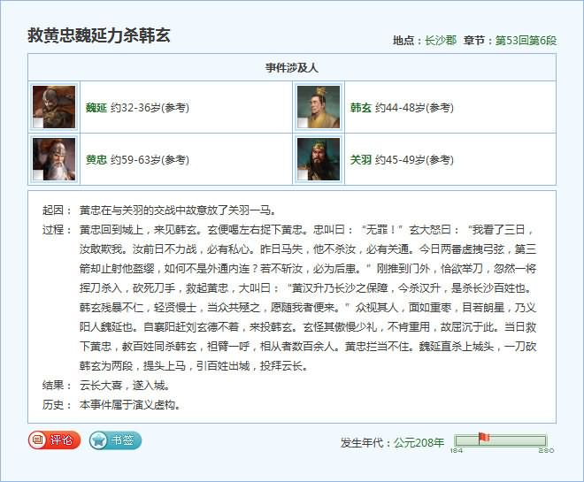Click Wei Yan's (魏延) portrait thumbnail
This screenshot has height=482, width=584.
coord(54,107)
